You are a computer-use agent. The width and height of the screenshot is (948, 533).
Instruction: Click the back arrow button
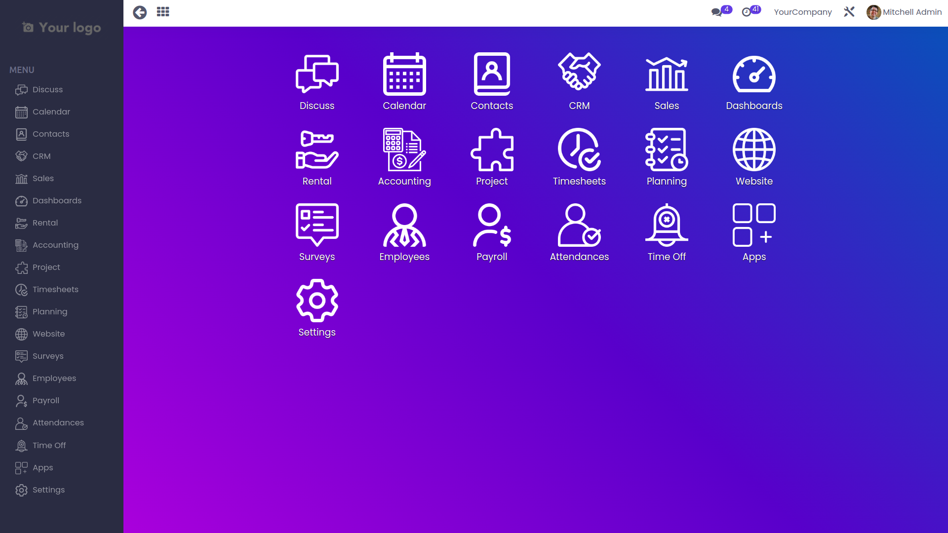click(x=140, y=12)
